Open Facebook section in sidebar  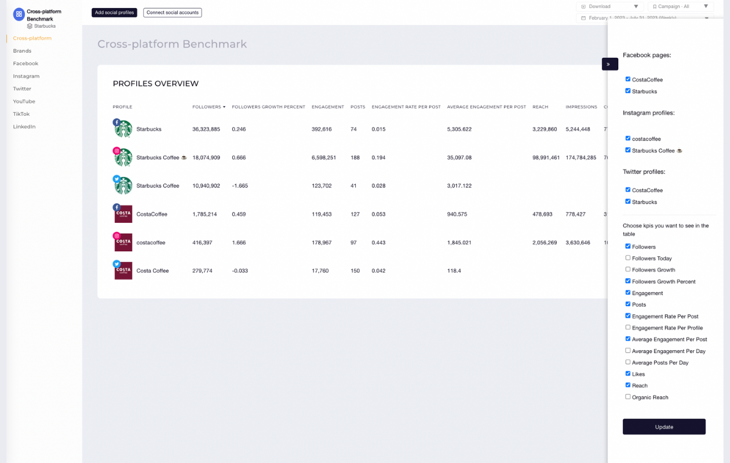coord(25,64)
